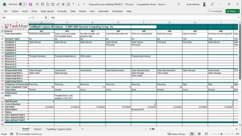Click the pen icon near the profile picture
The width and height of the screenshot is (242, 136).
(x=212, y=4)
